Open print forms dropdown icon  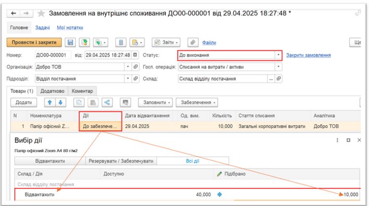[x=137, y=43]
